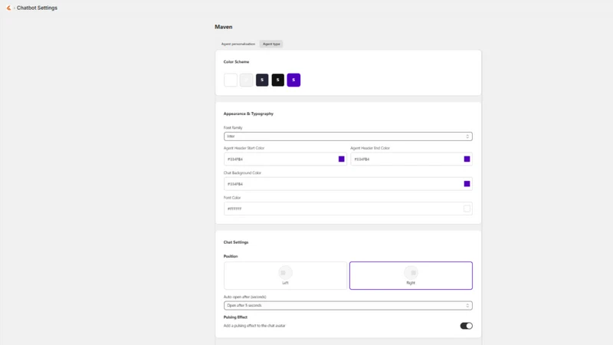Set chat position to Left

[x=285, y=275]
